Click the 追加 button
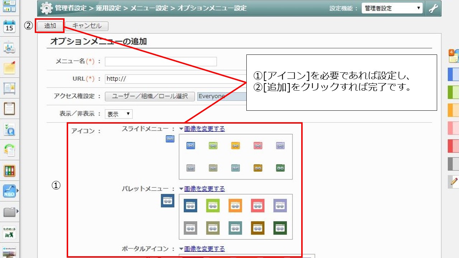 point(50,26)
